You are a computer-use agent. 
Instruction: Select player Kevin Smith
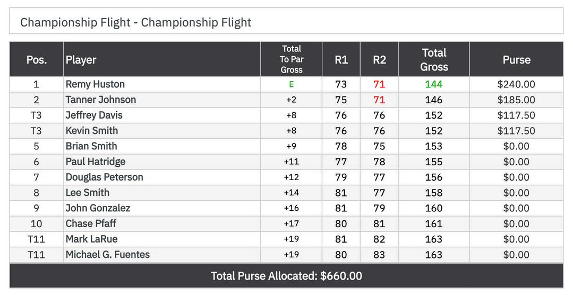[92, 130]
